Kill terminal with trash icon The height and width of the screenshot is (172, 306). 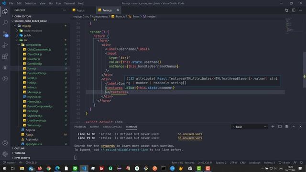(286, 127)
